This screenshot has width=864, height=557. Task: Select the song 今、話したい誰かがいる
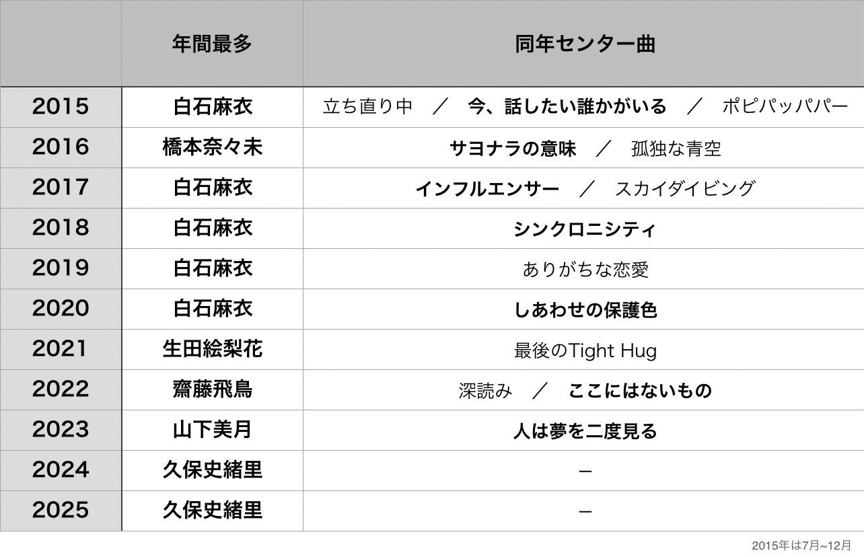pyautogui.click(x=567, y=107)
